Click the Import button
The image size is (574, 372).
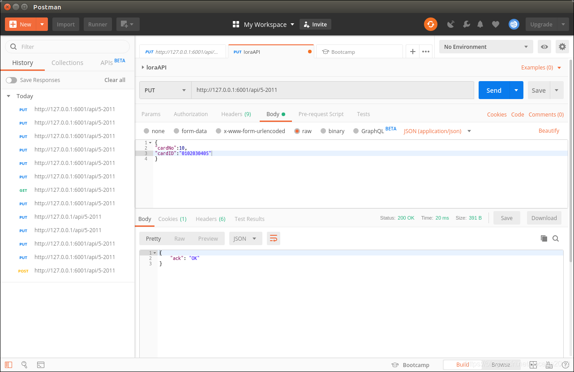(x=66, y=24)
